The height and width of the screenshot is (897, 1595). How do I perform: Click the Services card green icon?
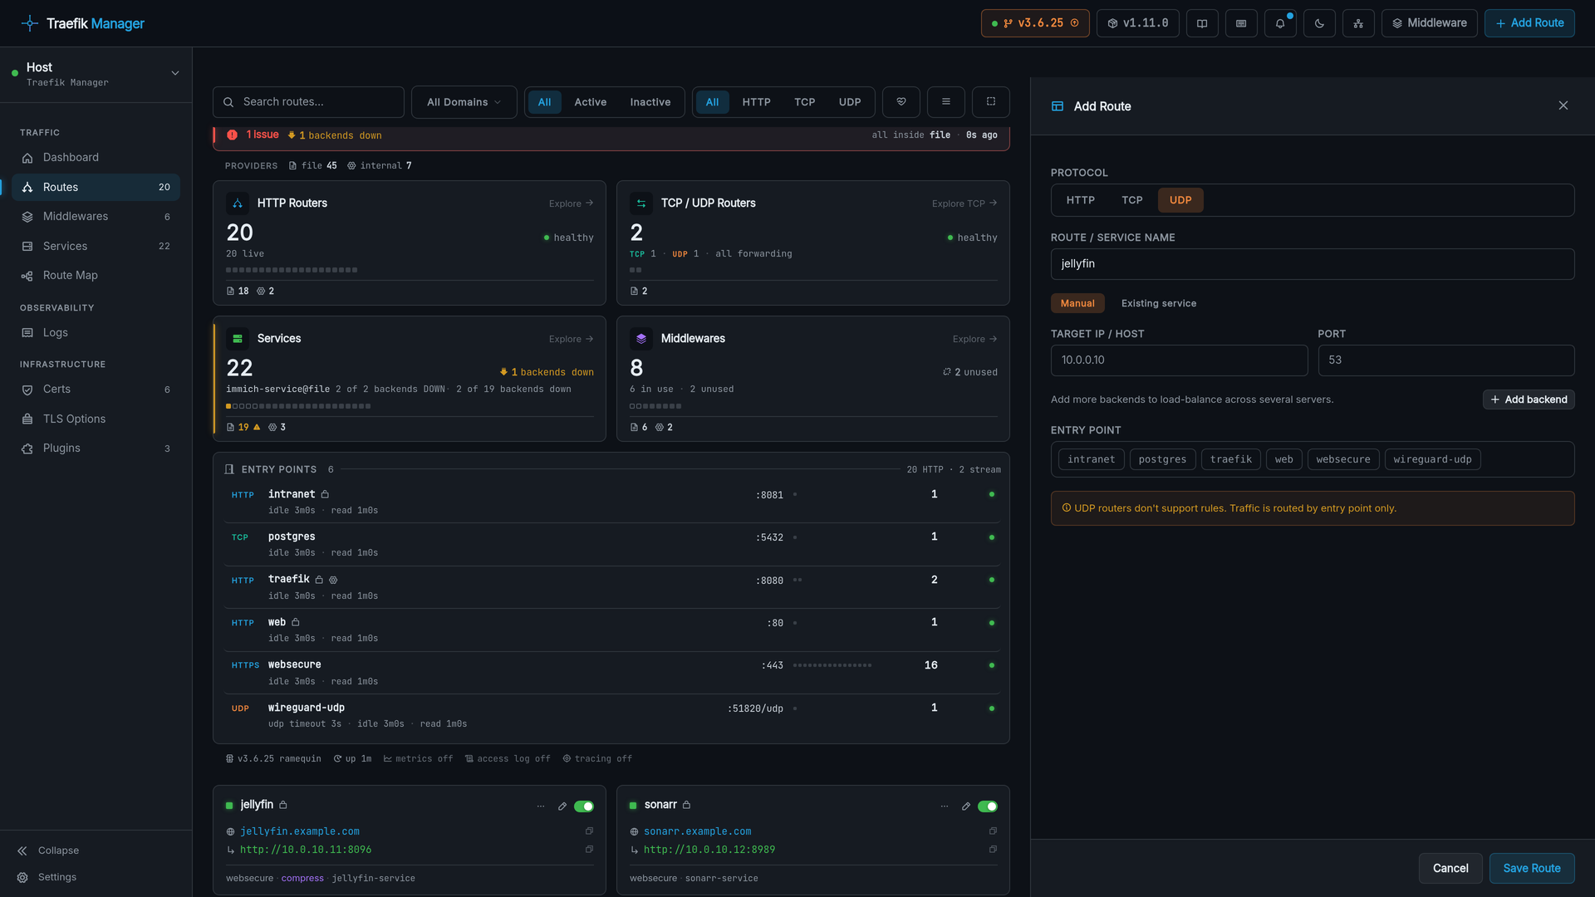coord(238,339)
